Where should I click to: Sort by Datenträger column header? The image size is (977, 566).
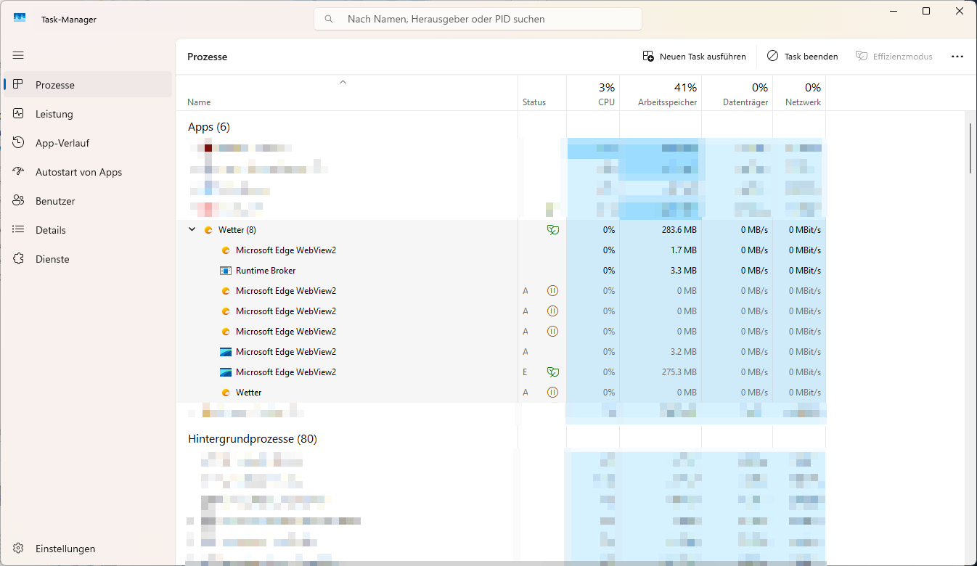point(737,94)
